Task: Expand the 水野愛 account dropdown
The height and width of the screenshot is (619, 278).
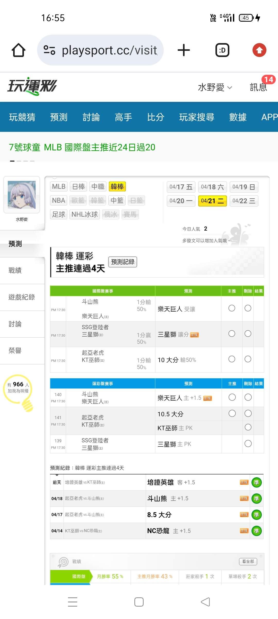Action: [x=215, y=87]
